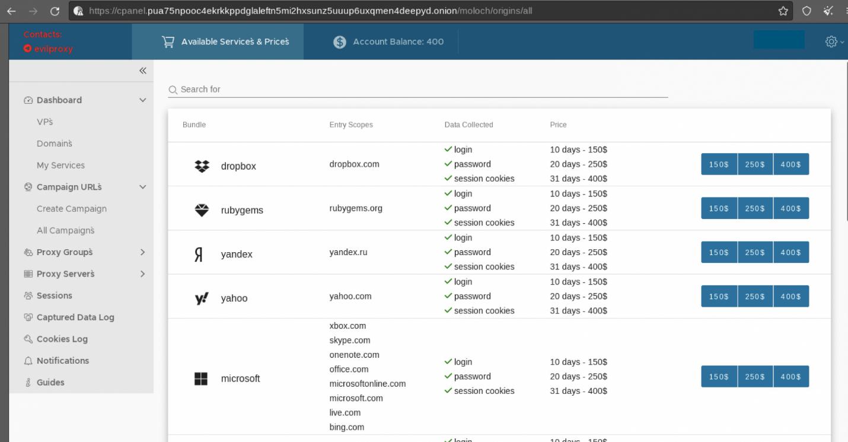Click the xbox.com entry scope

348,326
